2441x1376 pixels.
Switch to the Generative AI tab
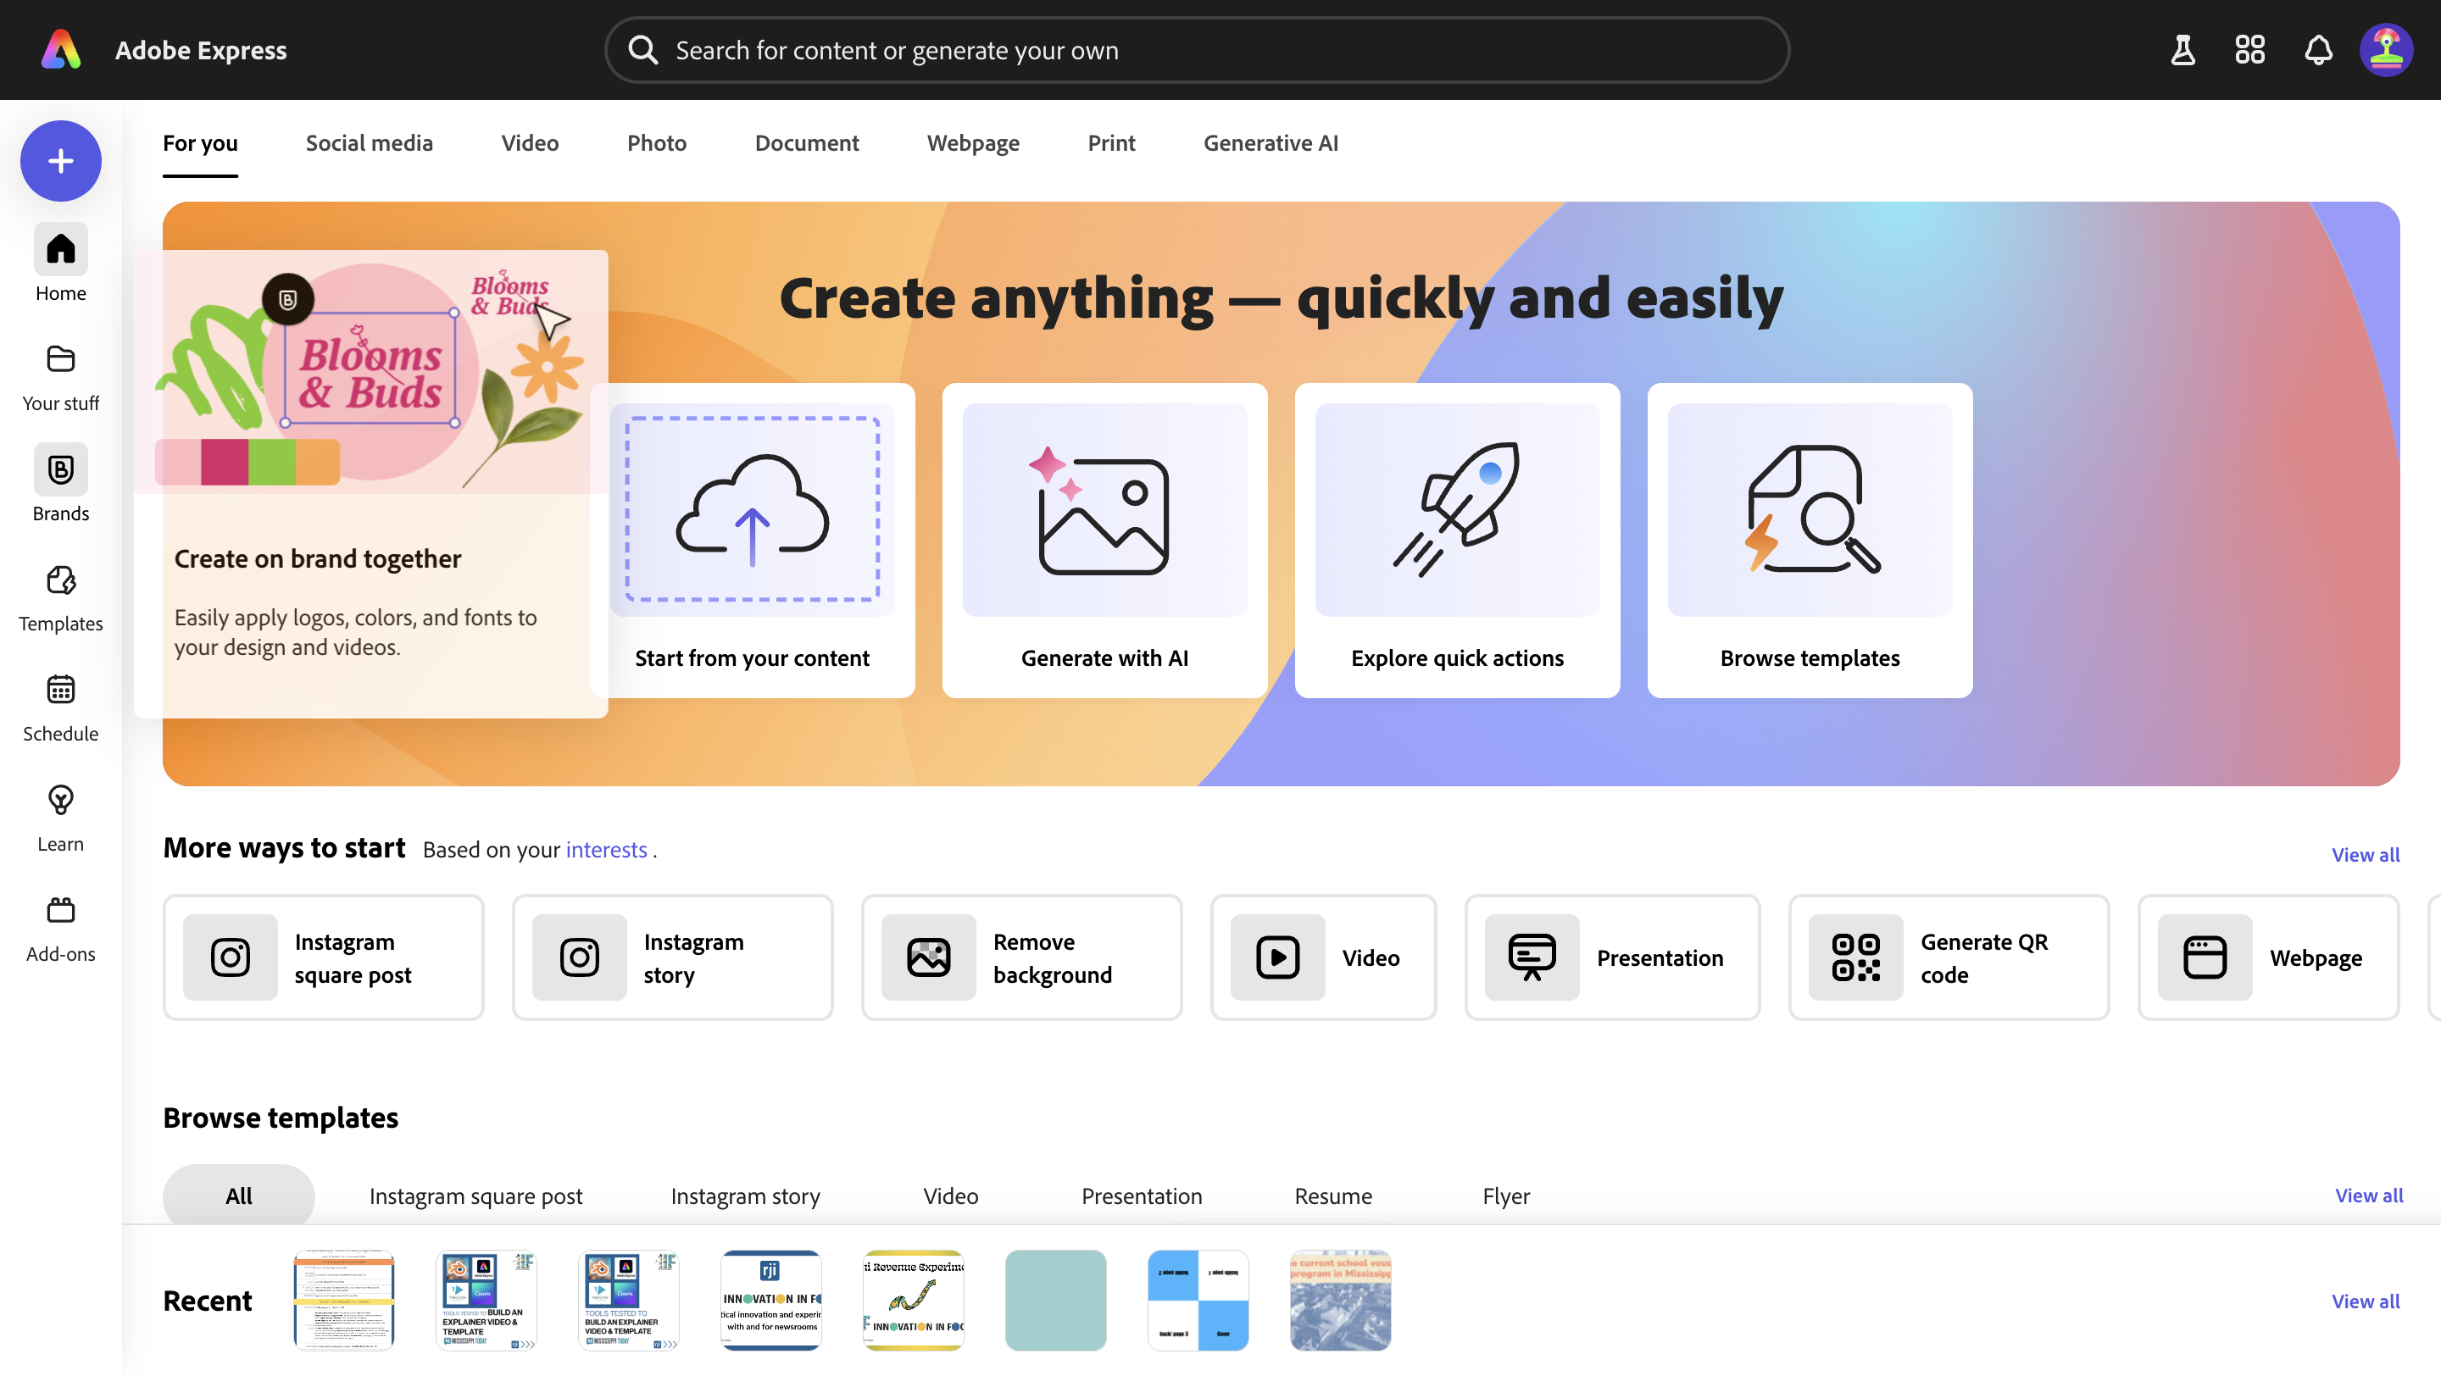point(1270,143)
